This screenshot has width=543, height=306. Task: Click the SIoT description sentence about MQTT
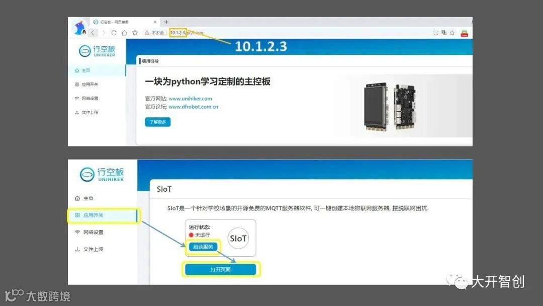[x=298, y=208]
